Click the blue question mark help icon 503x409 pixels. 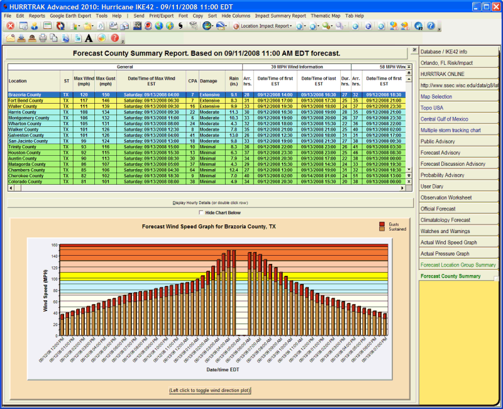click(431, 26)
